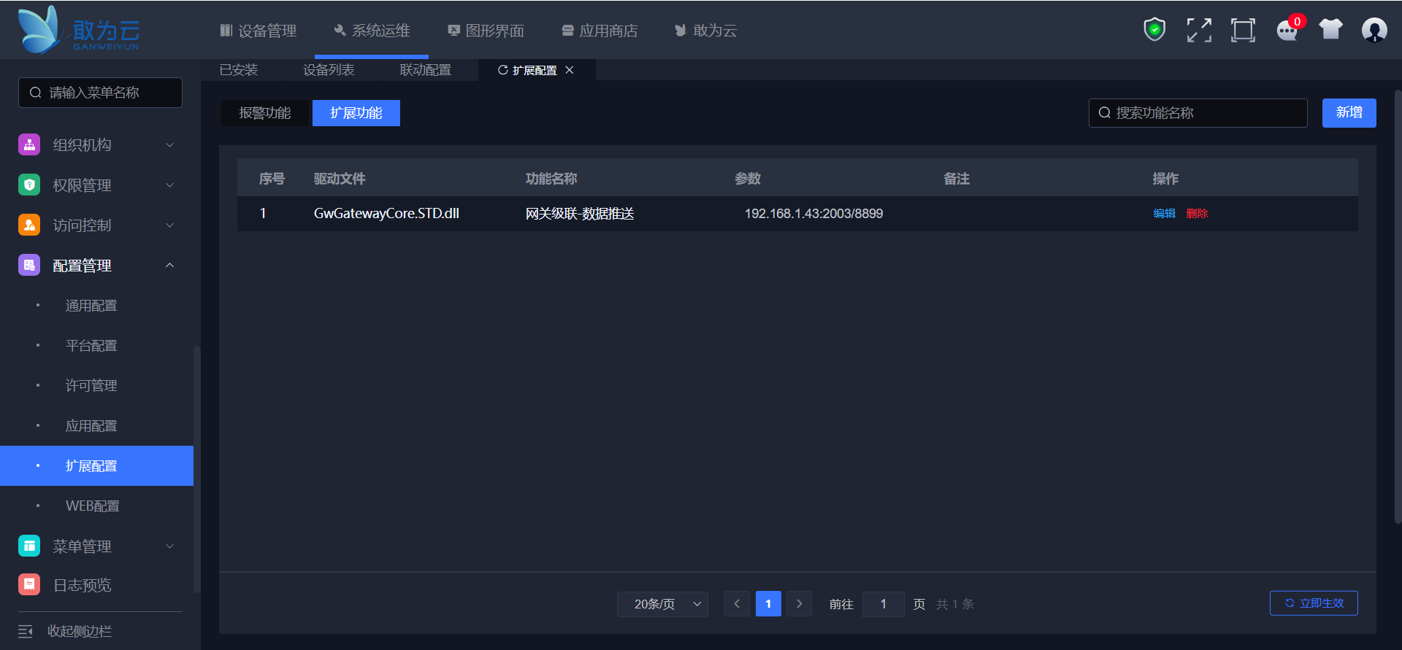The width and height of the screenshot is (1402, 650).
Task: Expand the 菜单管理 menu chevron
Action: click(x=169, y=546)
